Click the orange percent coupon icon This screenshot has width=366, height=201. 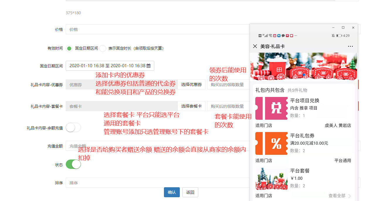click(x=272, y=143)
